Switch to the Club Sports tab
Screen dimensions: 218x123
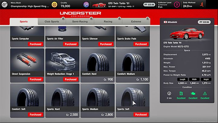coord(52,22)
